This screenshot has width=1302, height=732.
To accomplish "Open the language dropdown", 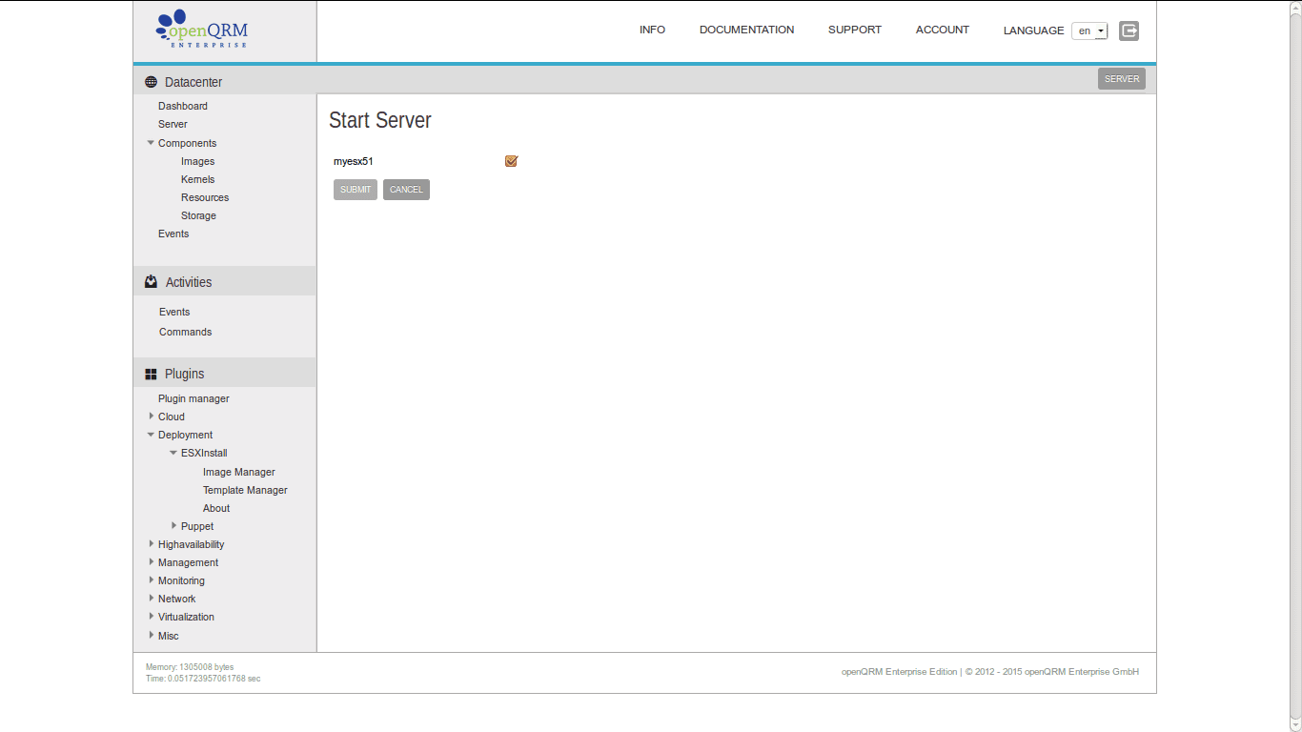I will pos(1089,30).
